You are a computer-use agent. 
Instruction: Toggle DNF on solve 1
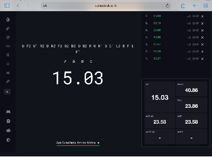[196, 59]
